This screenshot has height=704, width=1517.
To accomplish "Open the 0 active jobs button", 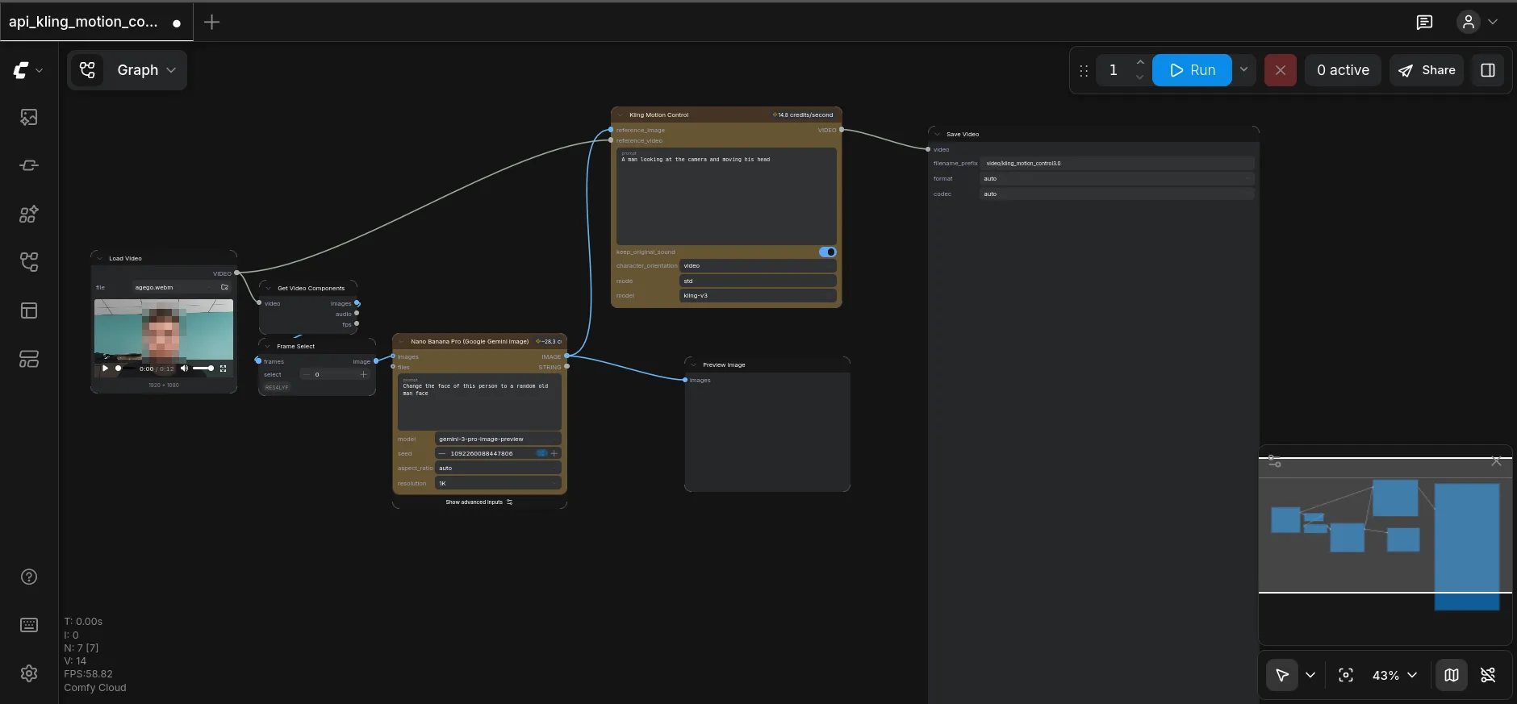I will (x=1343, y=70).
